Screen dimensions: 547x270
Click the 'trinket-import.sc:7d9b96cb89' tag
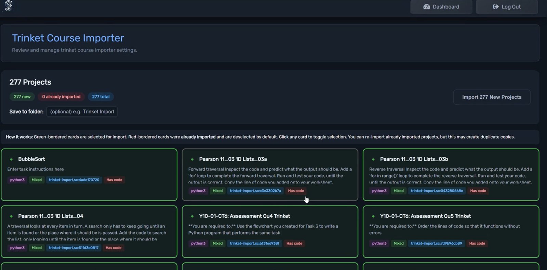(x=436, y=243)
